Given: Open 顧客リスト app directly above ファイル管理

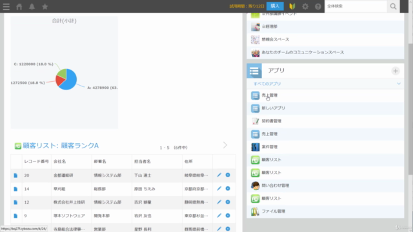Looking at the screenshot, I should point(325,198).
